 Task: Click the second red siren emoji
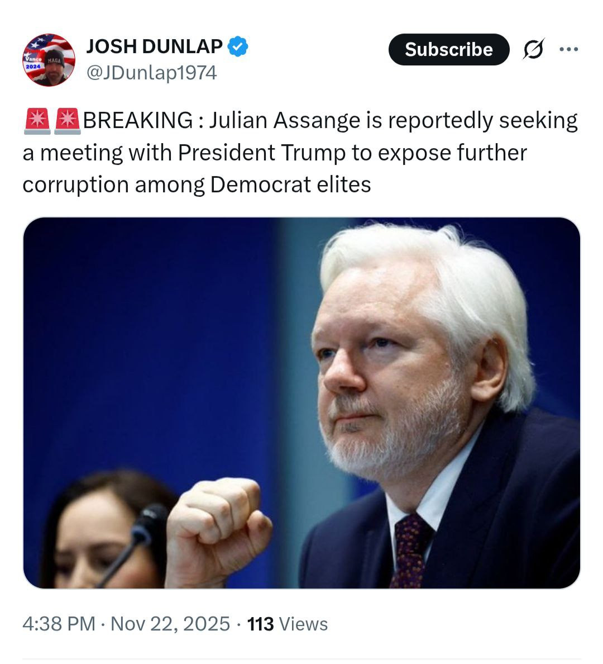(x=68, y=121)
